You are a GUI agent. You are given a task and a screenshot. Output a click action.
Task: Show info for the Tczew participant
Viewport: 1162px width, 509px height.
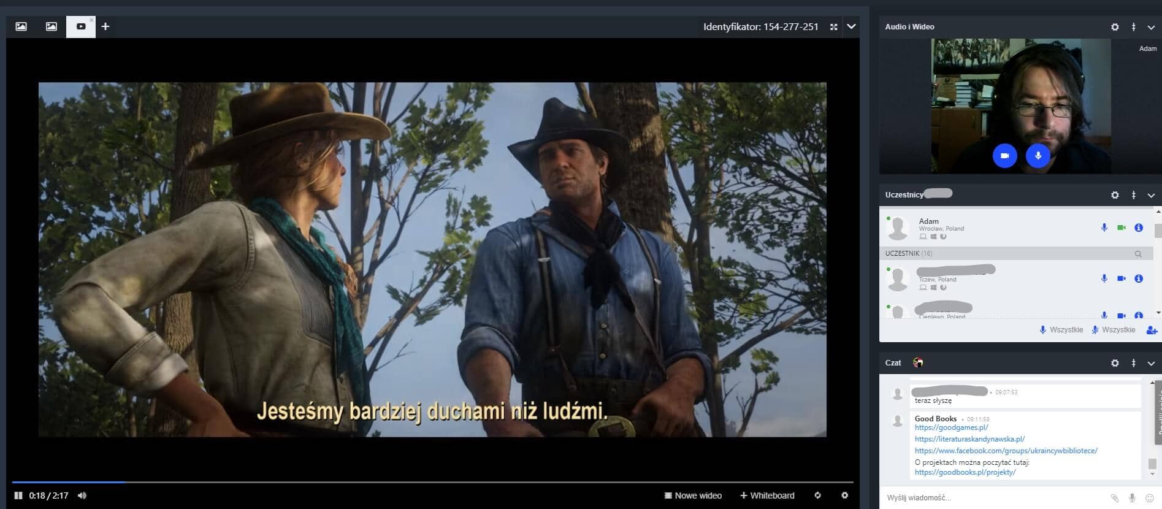1139,278
